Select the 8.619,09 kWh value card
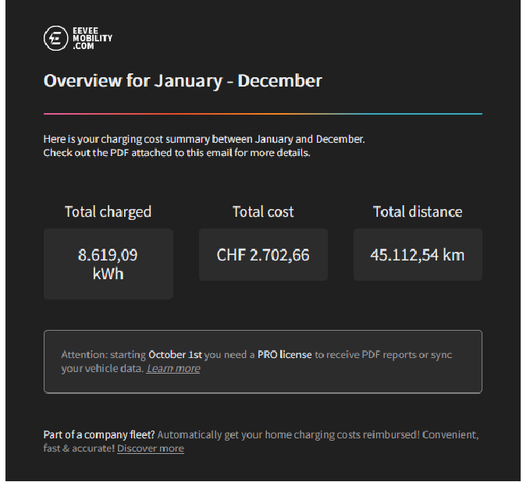This screenshot has height=482, width=523. click(x=109, y=264)
